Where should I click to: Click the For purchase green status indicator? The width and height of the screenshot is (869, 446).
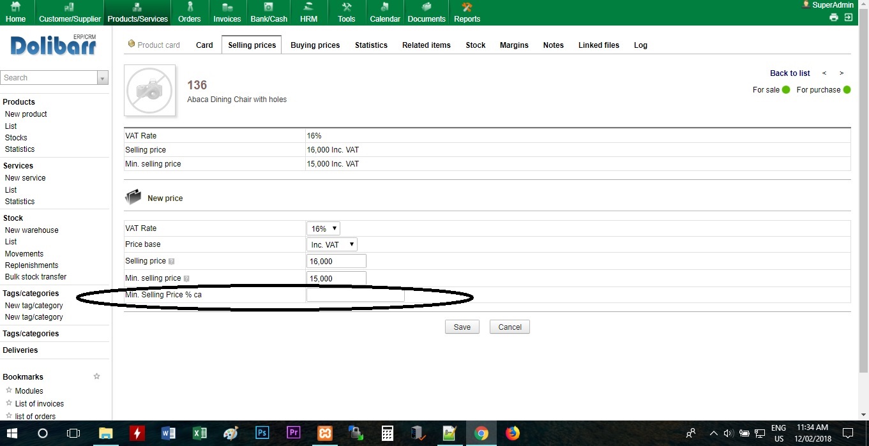[x=847, y=90]
